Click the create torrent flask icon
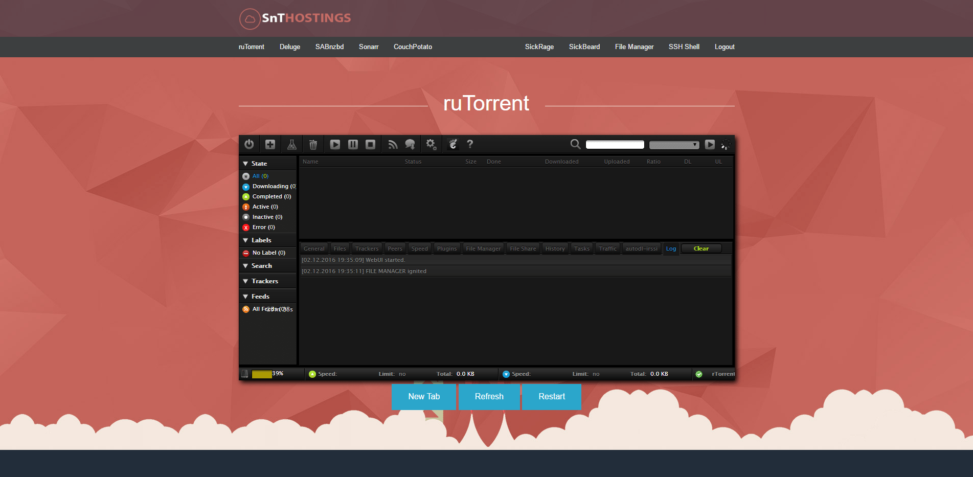 click(x=292, y=144)
